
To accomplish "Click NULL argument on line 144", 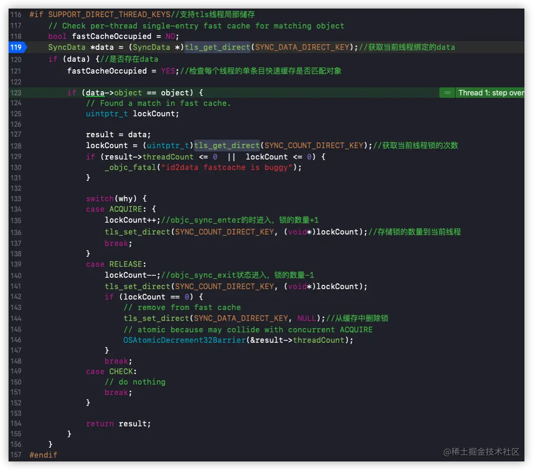I will tap(306, 318).
